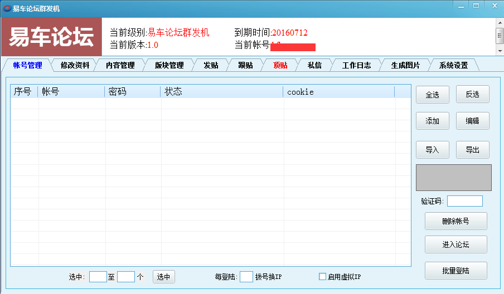The width and height of the screenshot is (504, 294).
Task: Click the 每登陆 count input field
Action: tap(246, 277)
